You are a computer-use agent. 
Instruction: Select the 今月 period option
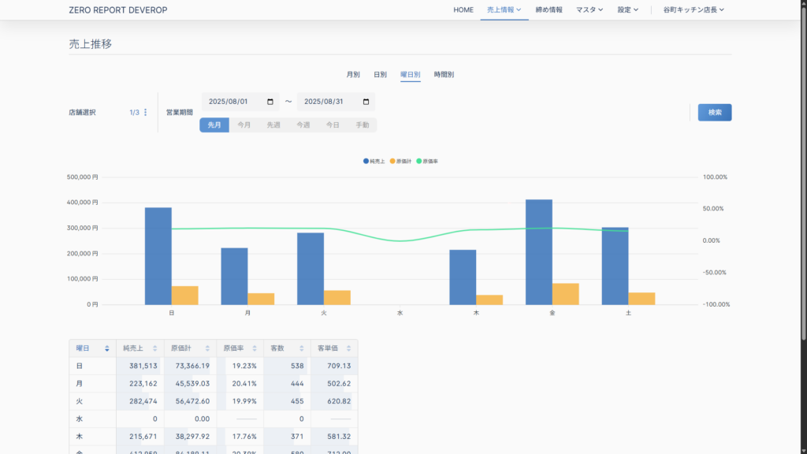click(x=244, y=125)
